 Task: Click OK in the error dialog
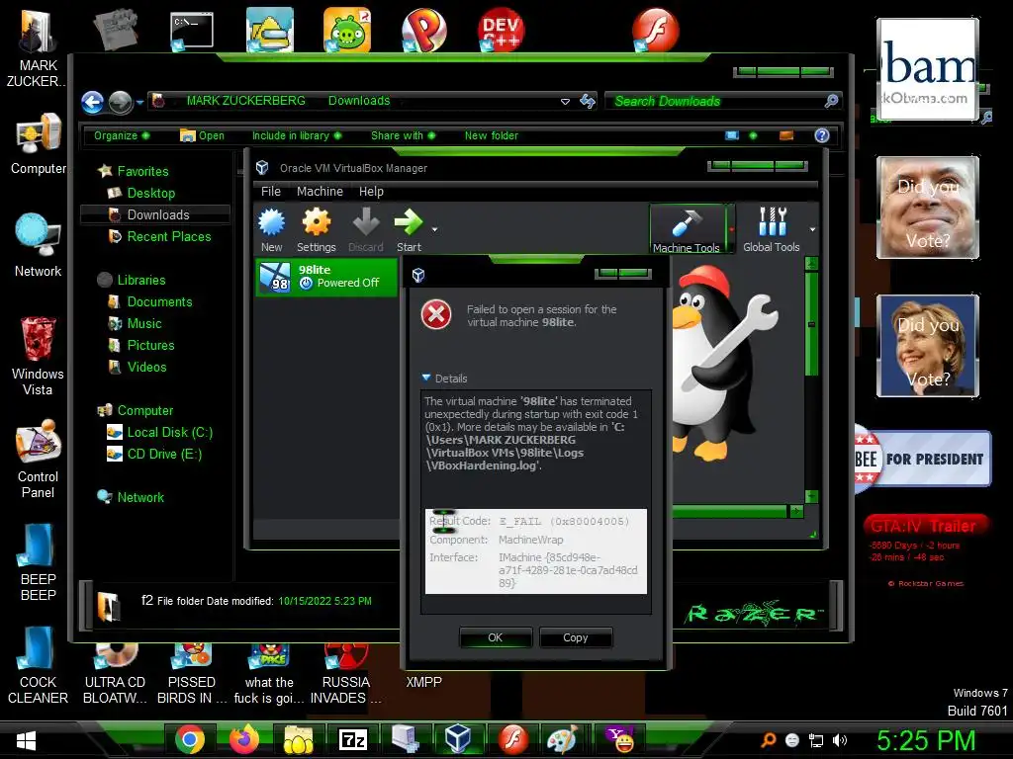pos(496,637)
